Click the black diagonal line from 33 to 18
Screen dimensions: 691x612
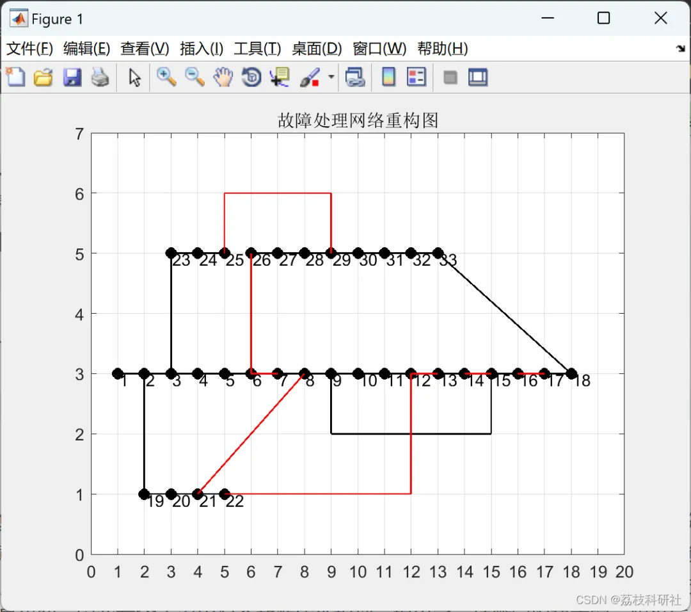pos(505,314)
